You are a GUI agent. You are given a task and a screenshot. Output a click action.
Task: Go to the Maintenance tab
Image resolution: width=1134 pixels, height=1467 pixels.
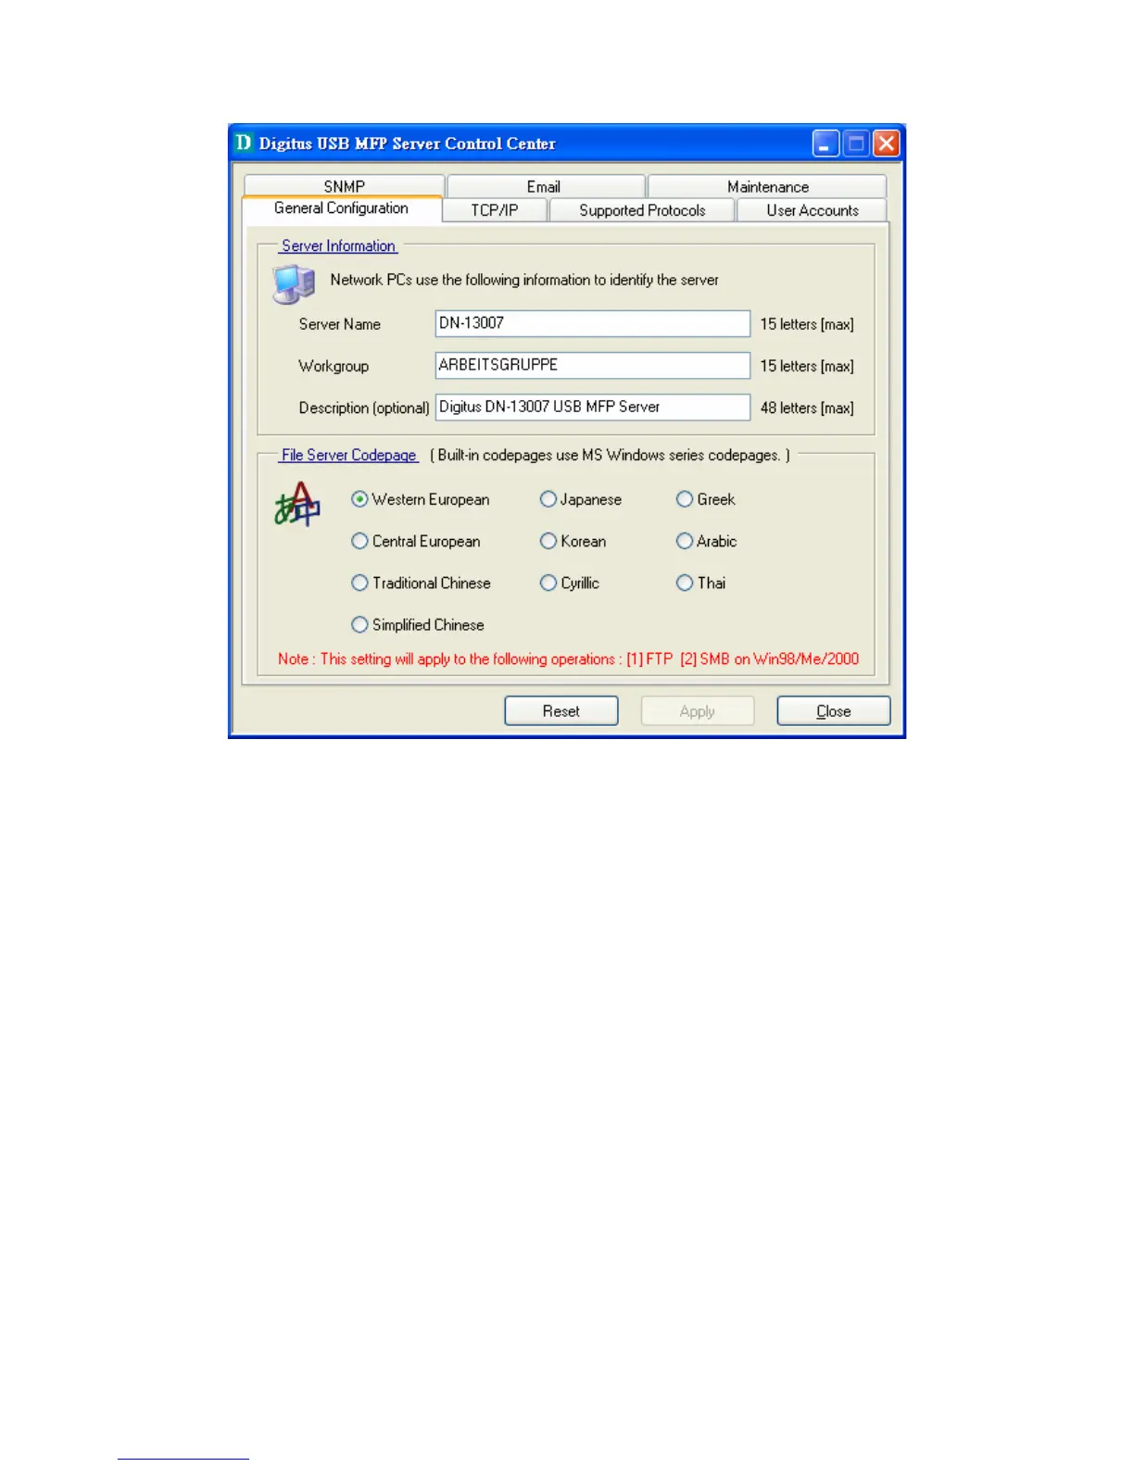click(x=767, y=186)
